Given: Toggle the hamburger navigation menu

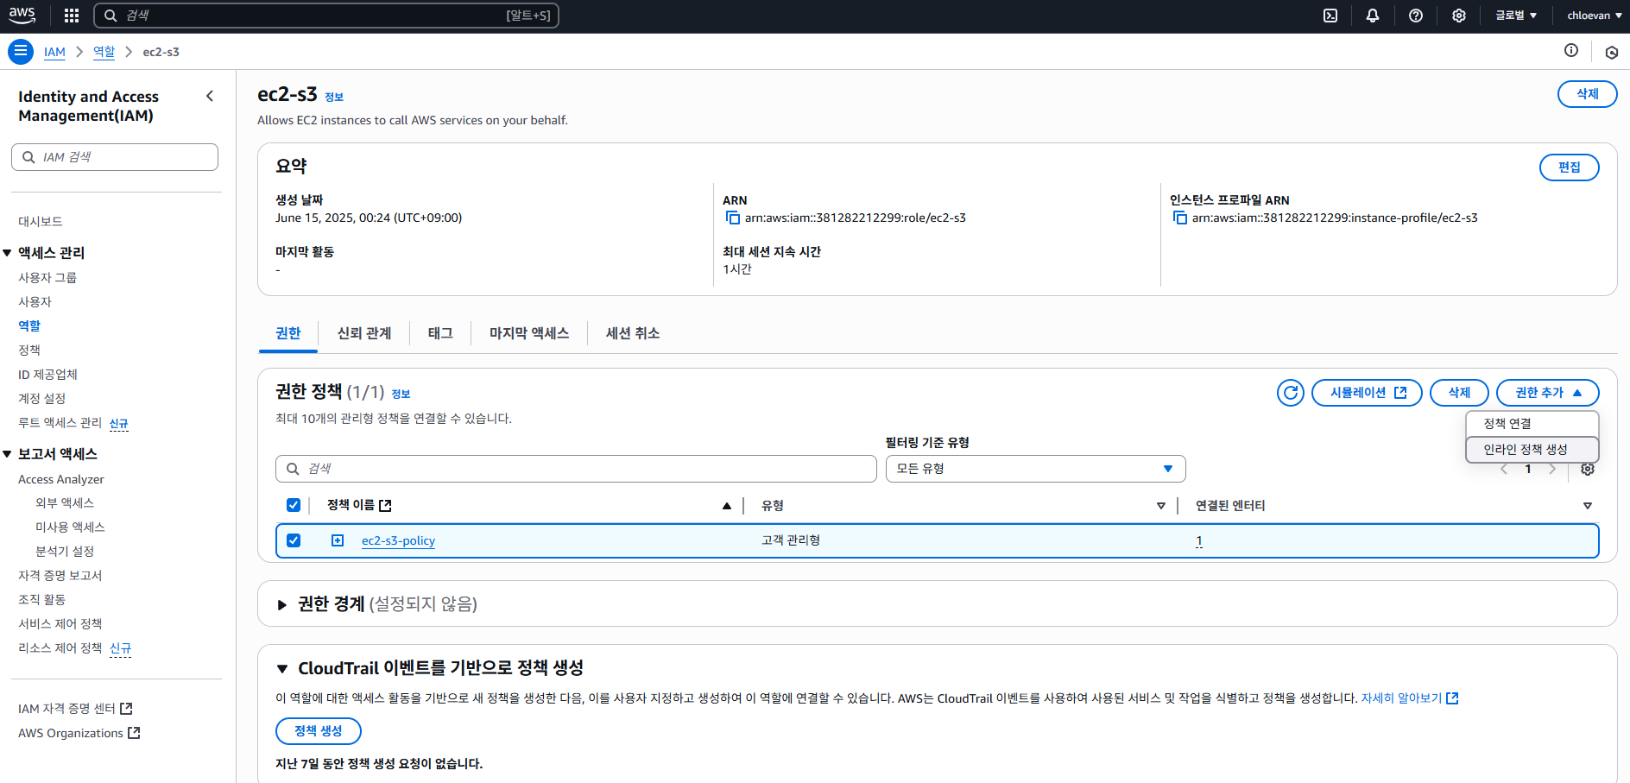Looking at the screenshot, I should tap(21, 52).
